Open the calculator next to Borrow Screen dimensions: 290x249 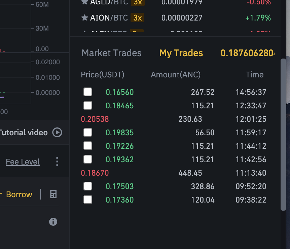pos(53,194)
